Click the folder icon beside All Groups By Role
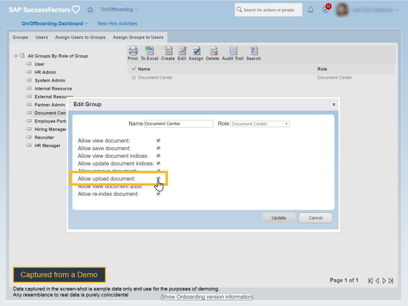 click(22, 56)
